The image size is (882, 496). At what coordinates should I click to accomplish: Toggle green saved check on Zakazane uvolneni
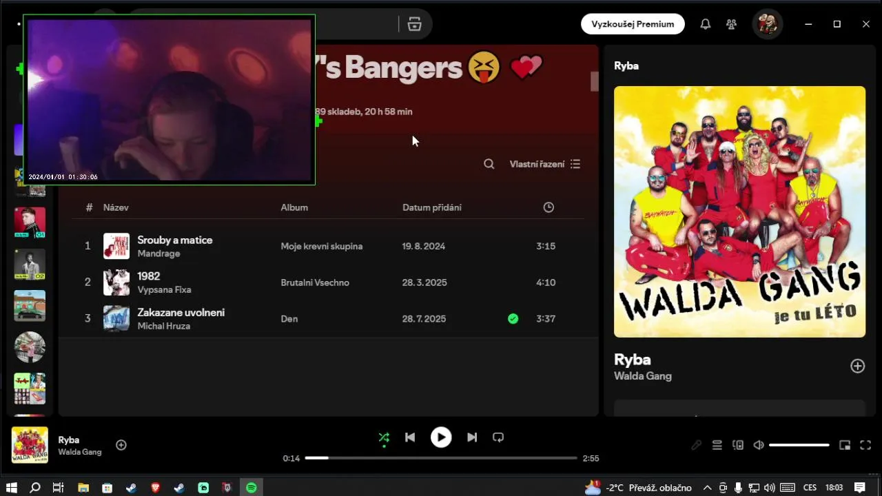point(513,319)
